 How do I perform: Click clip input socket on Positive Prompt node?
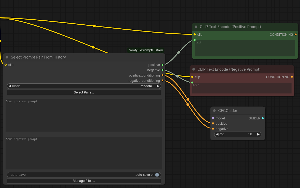[195, 34]
